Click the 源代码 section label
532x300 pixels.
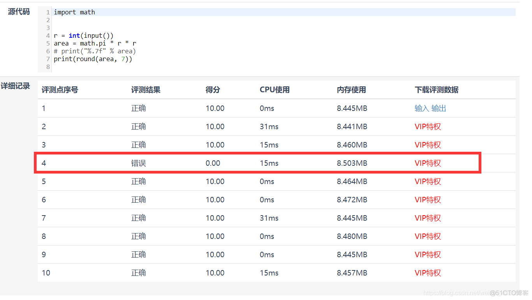pyautogui.click(x=19, y=12)
